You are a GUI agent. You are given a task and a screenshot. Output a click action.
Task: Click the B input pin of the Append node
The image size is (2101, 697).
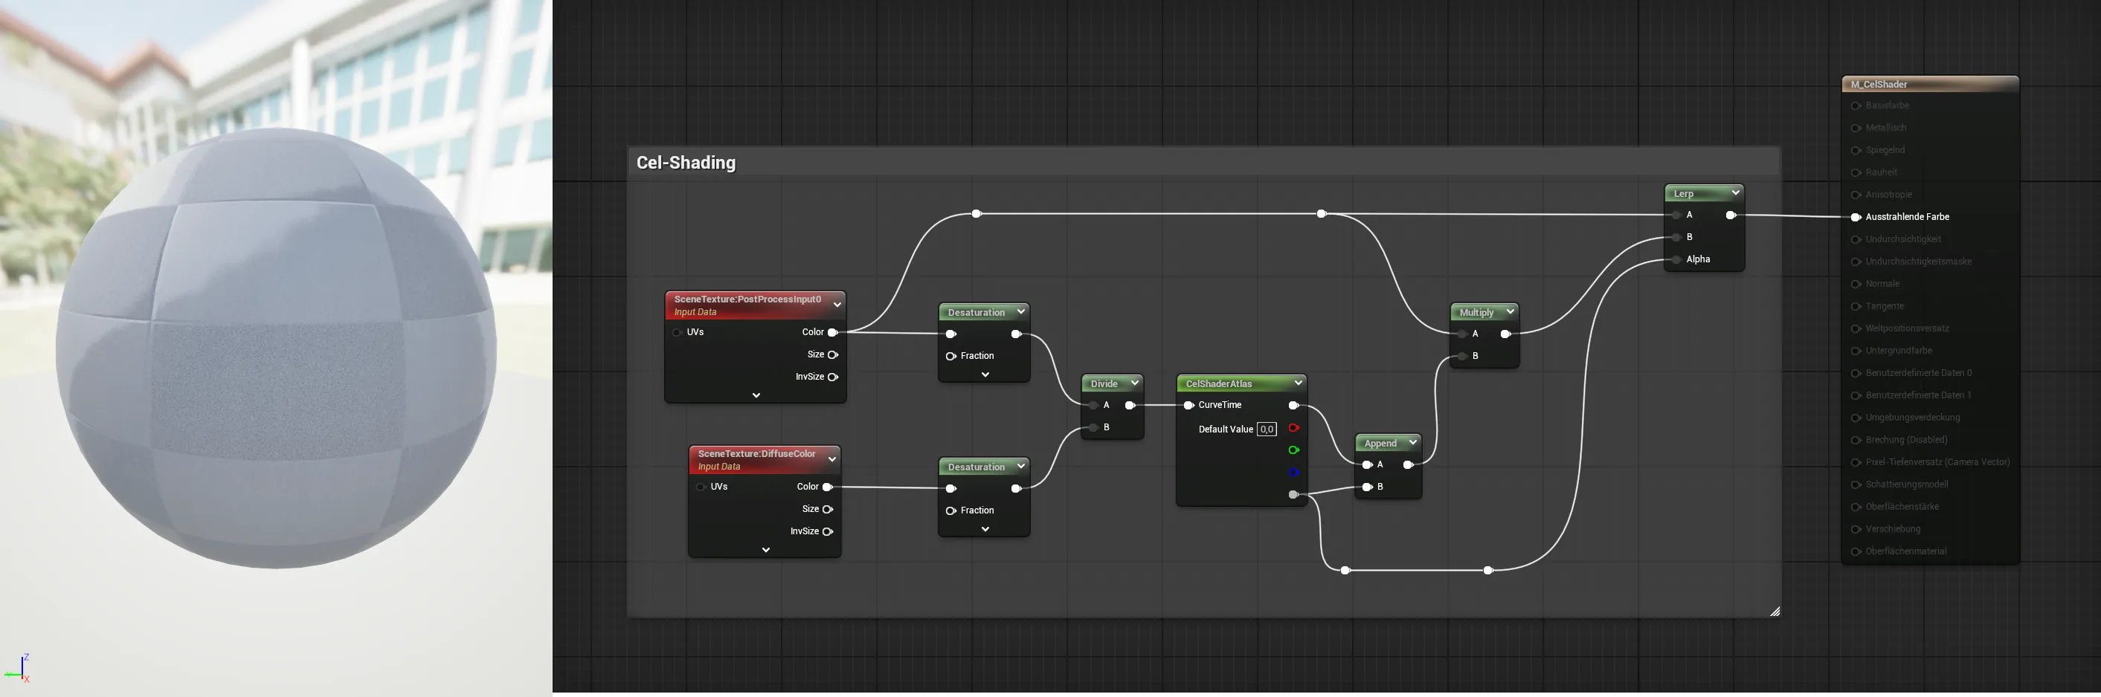click(1367, 487)
